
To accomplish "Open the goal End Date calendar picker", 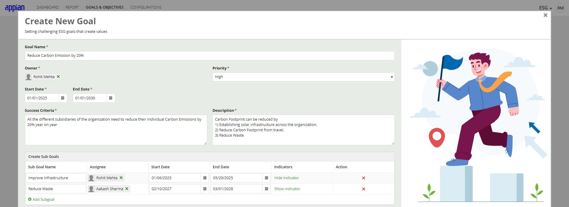I will (x=111, y=98).
